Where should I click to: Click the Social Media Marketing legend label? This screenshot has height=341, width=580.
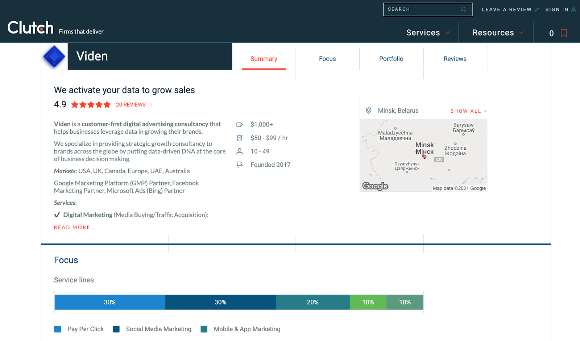[159, 329]
